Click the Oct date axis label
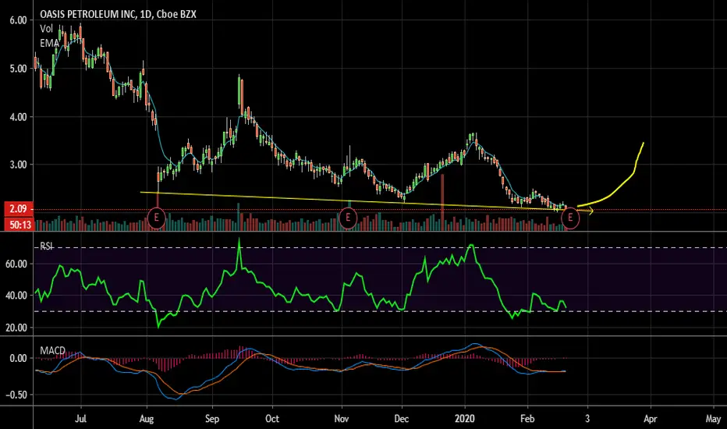727x429 pixels. [272, 419]
